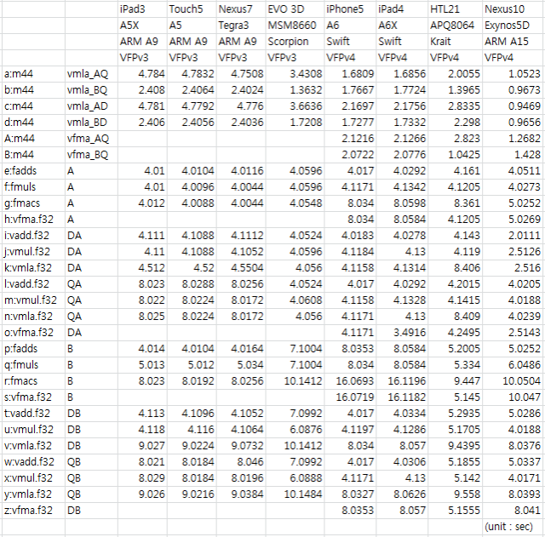Select the 8.361 value cell
545x537 pixels.
point(455,203)
